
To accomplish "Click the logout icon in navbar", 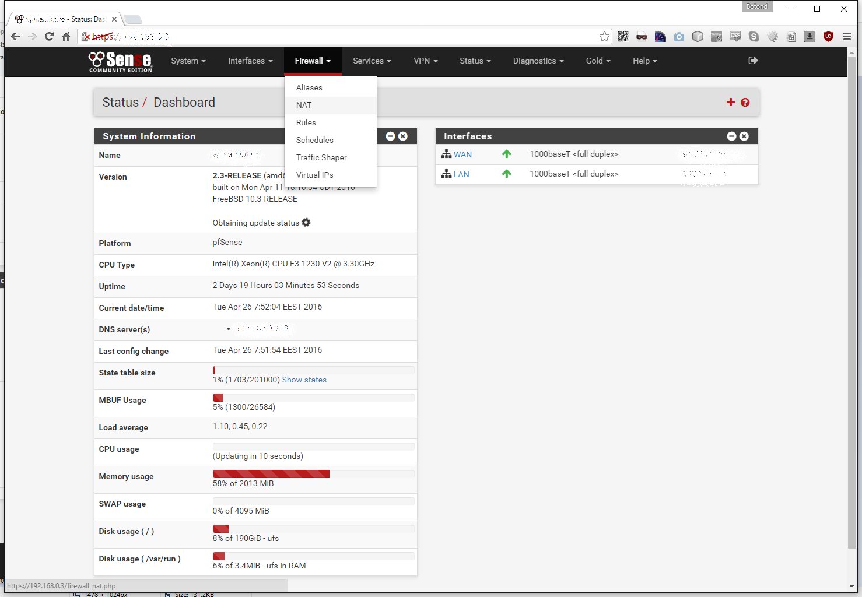I will tap(753, 61).
